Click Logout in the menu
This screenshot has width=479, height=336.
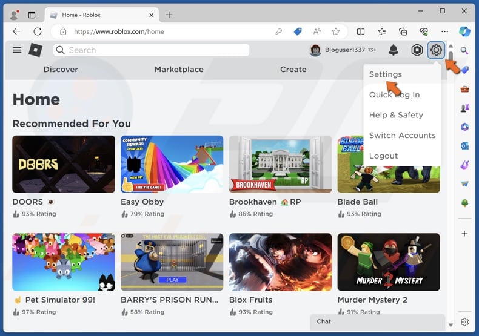[x=383, y=156]
